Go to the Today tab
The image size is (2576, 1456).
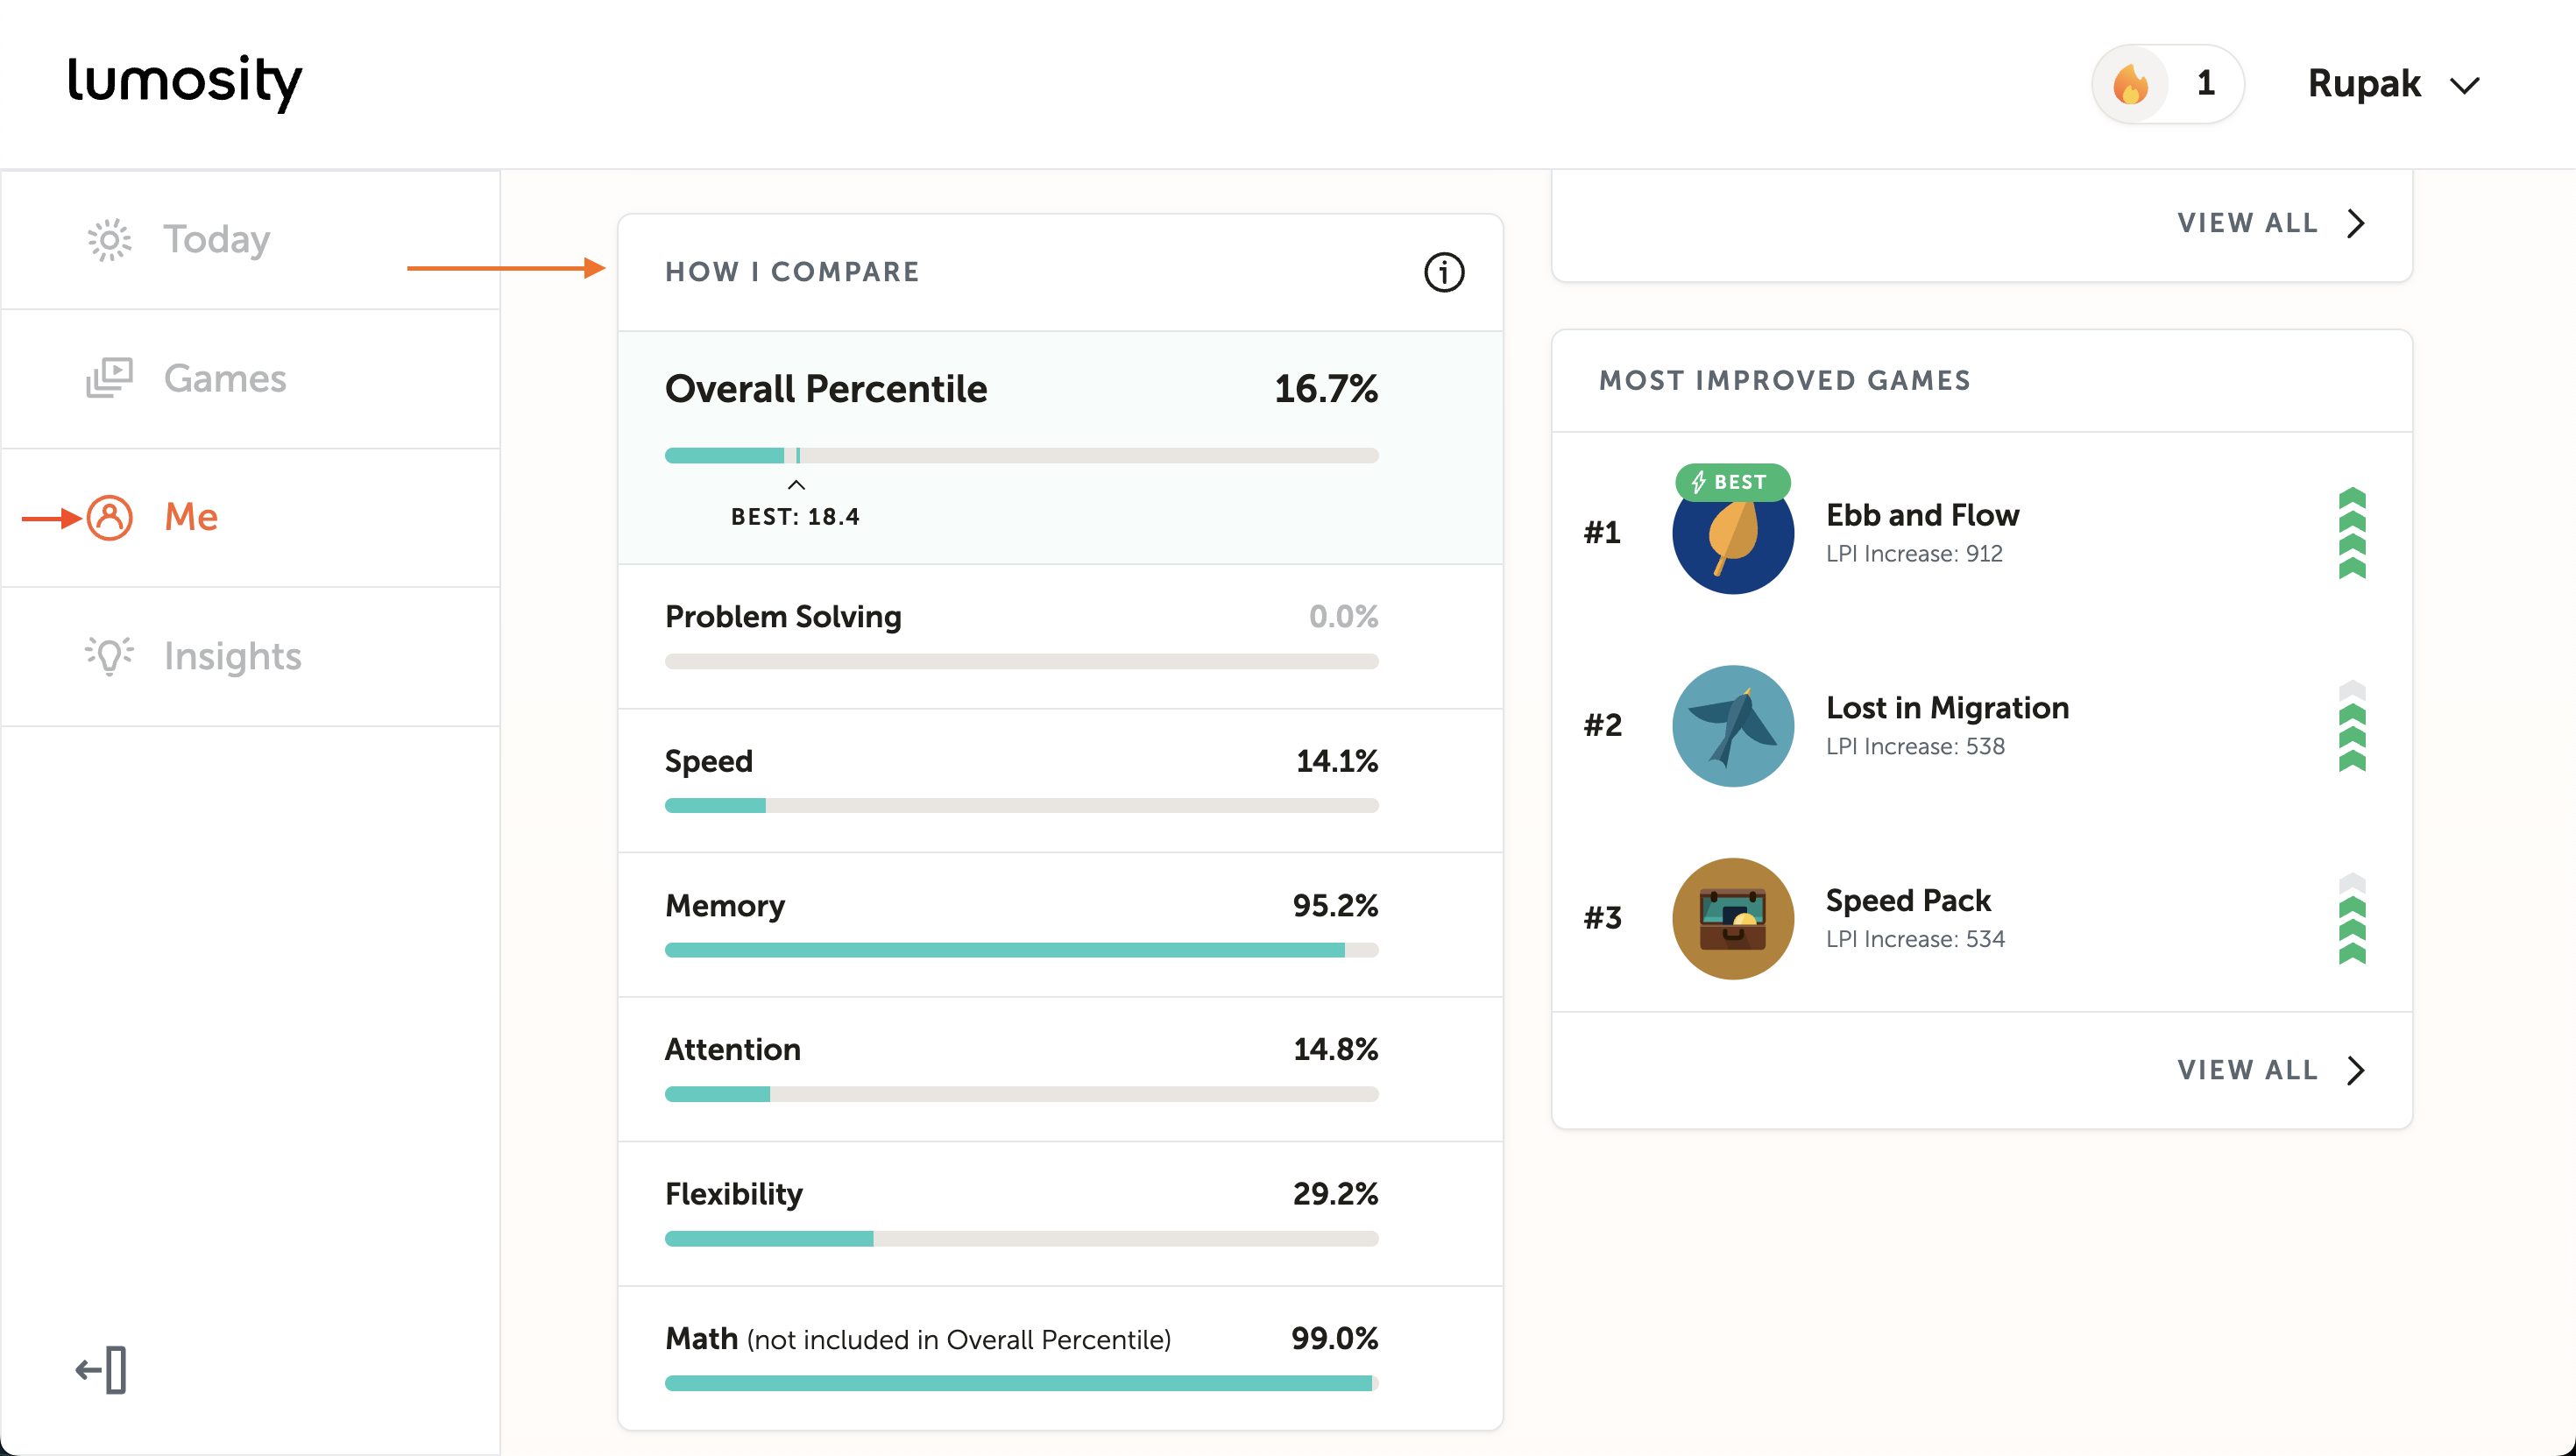click(x=216, y=240)
